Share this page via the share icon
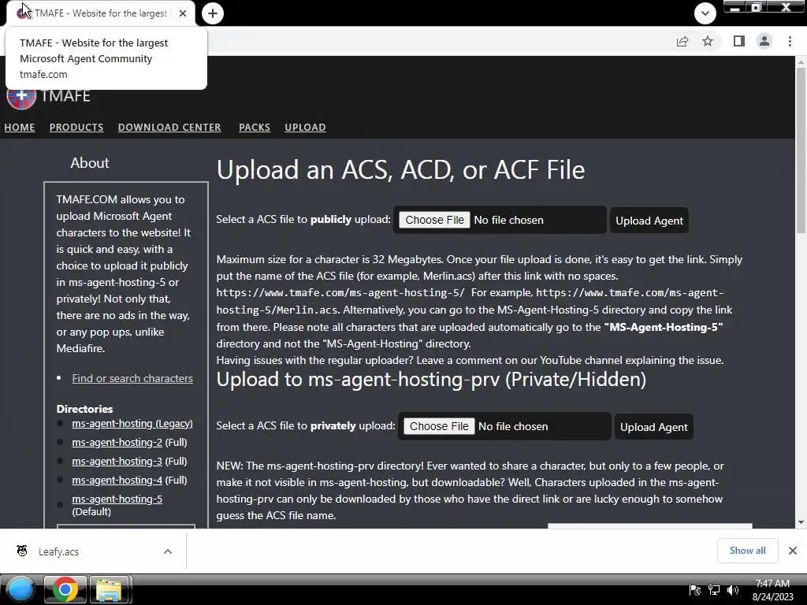Image resolution: width=807 pixels, height=605 pixels. pyautogui.click(x=682, y=41)
